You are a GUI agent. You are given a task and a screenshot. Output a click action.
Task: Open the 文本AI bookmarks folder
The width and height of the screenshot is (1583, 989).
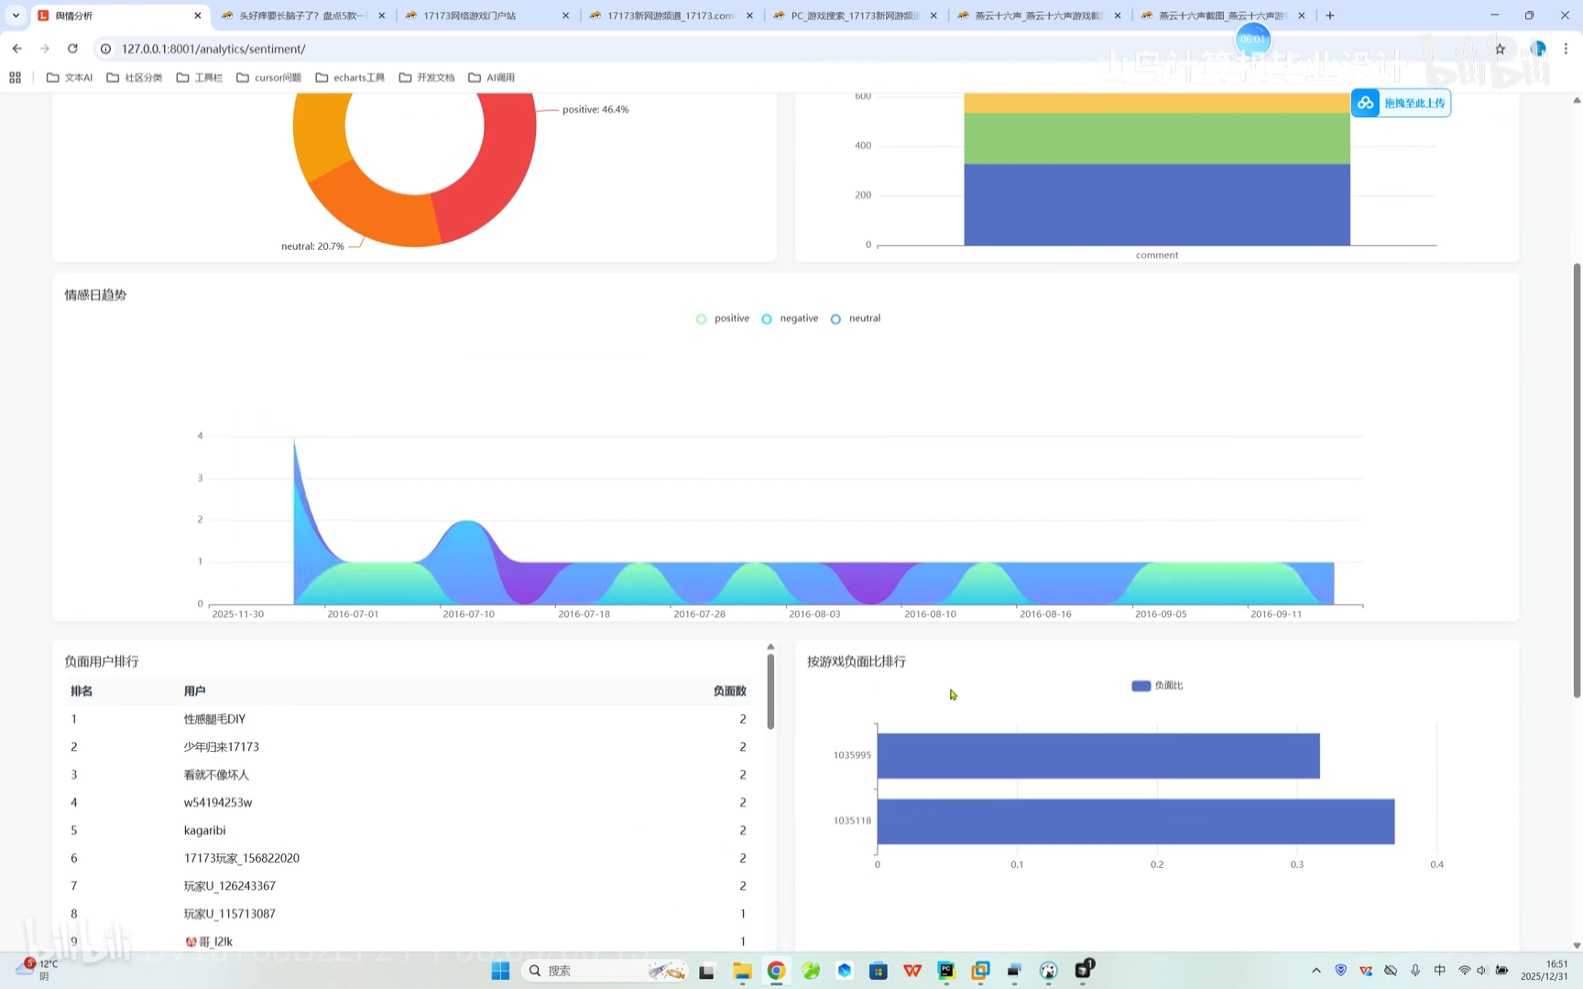tap(70, 77)
